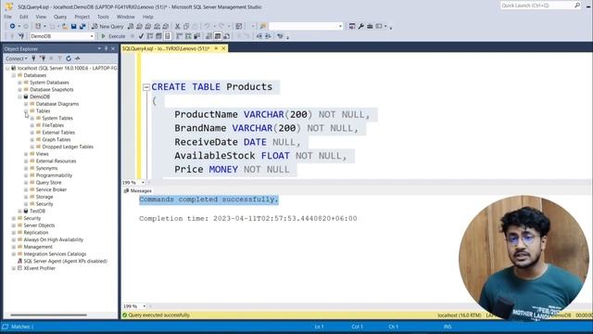Select the Dropped Ledger Tables item

[68, 147]
